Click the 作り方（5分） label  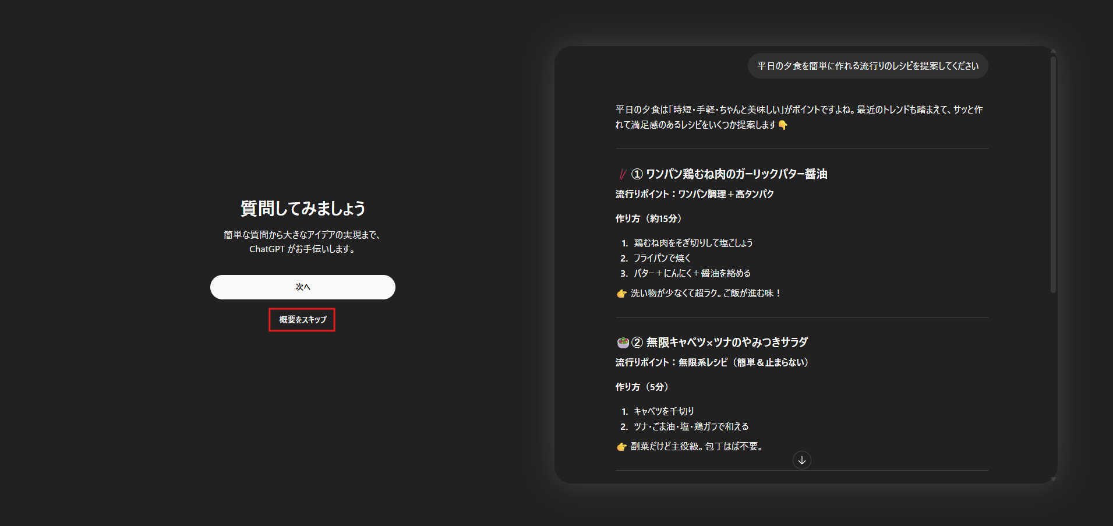642,387
